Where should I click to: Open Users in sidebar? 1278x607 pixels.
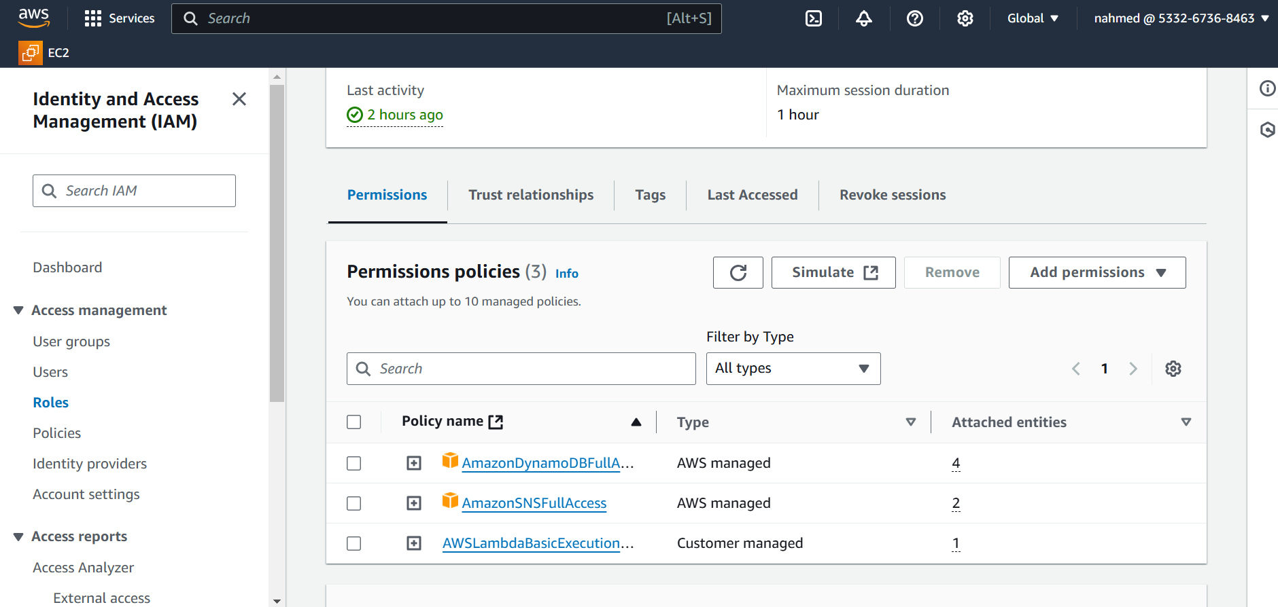pyautogui.click(x=50, y=372)
